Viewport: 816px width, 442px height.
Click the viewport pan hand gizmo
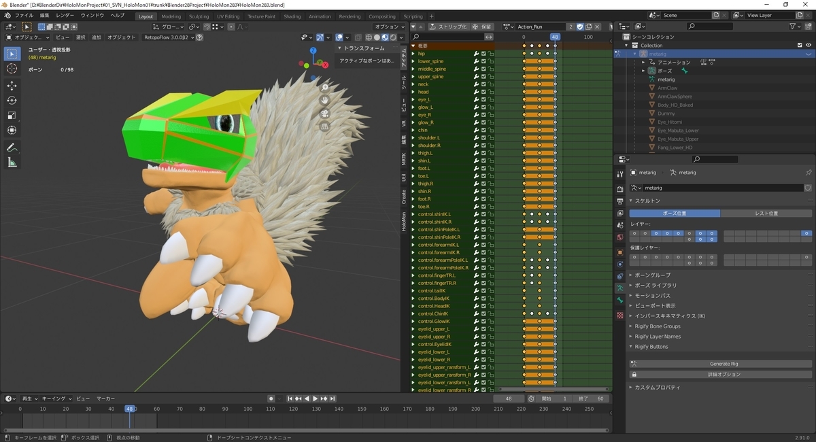point(325,101)
